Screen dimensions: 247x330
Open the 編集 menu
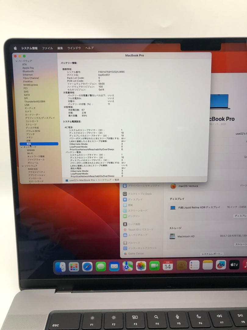60,48
